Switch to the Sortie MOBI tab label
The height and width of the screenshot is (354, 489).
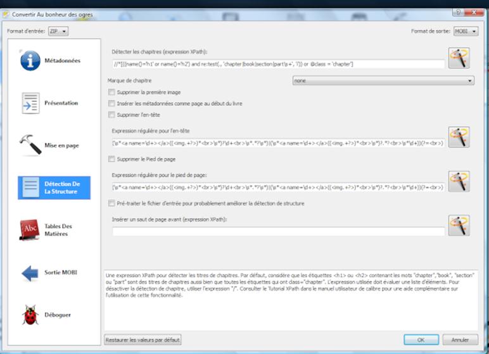coord(61,272)
